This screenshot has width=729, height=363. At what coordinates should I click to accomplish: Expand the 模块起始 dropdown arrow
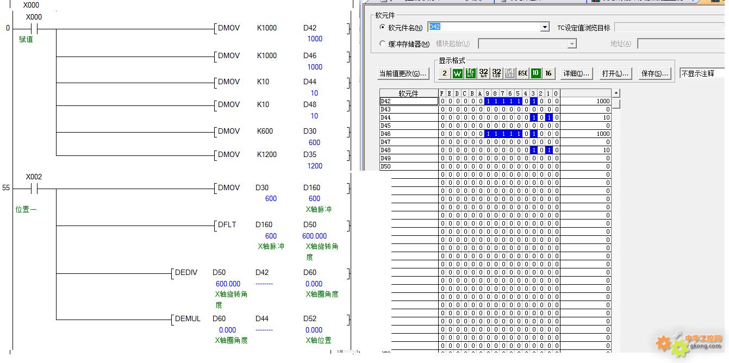(x=571, y=44)
